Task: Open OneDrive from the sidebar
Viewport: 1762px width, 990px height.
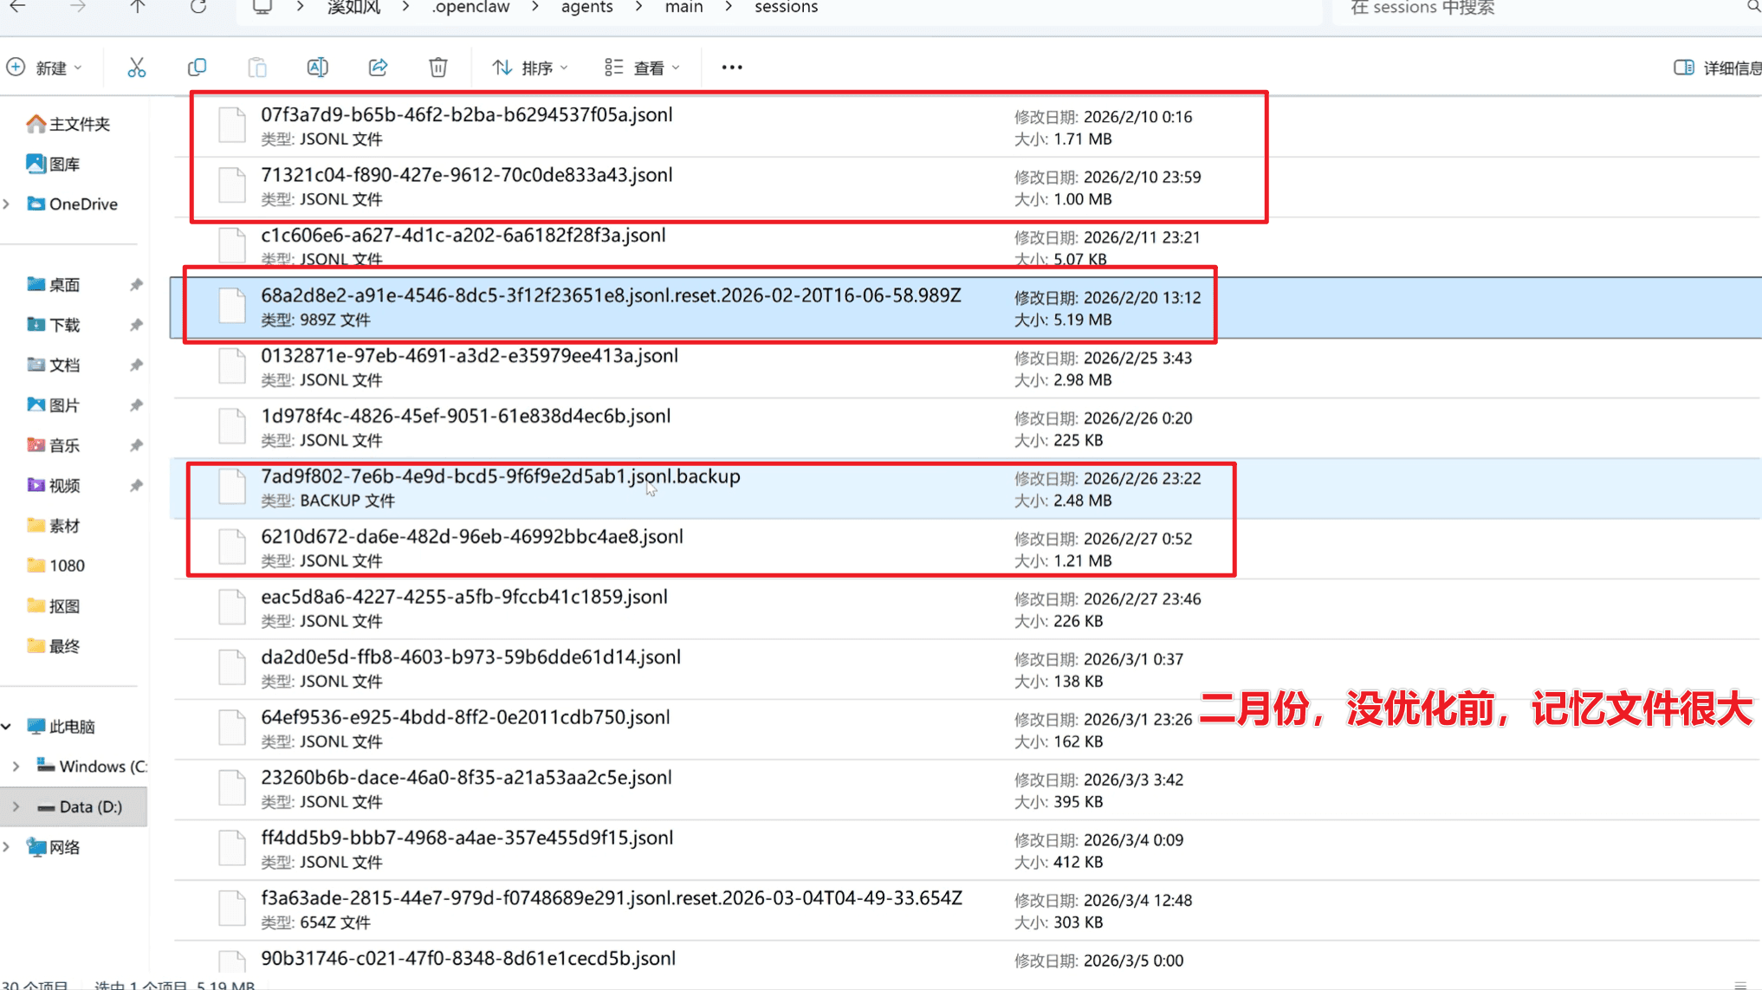Action: pos(83,204)
